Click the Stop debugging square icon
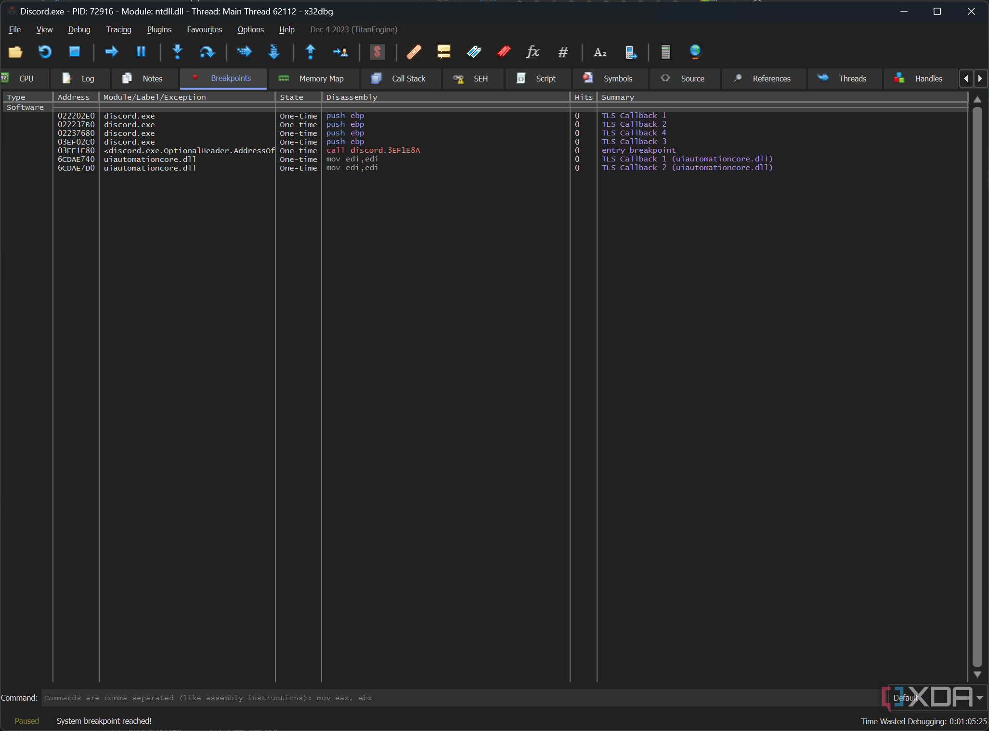The width and height of the screenshot is (989, 731). [75, 52]
